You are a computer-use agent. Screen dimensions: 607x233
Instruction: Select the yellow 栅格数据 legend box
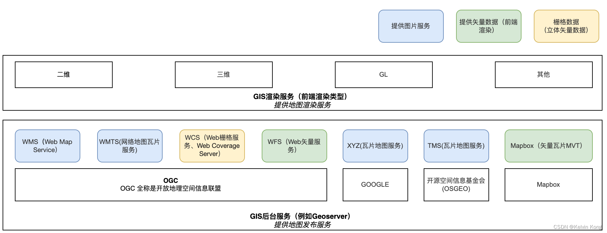tap(566, 26)
